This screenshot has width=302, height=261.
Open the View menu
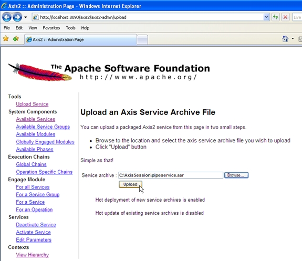(x=33, y=28)
